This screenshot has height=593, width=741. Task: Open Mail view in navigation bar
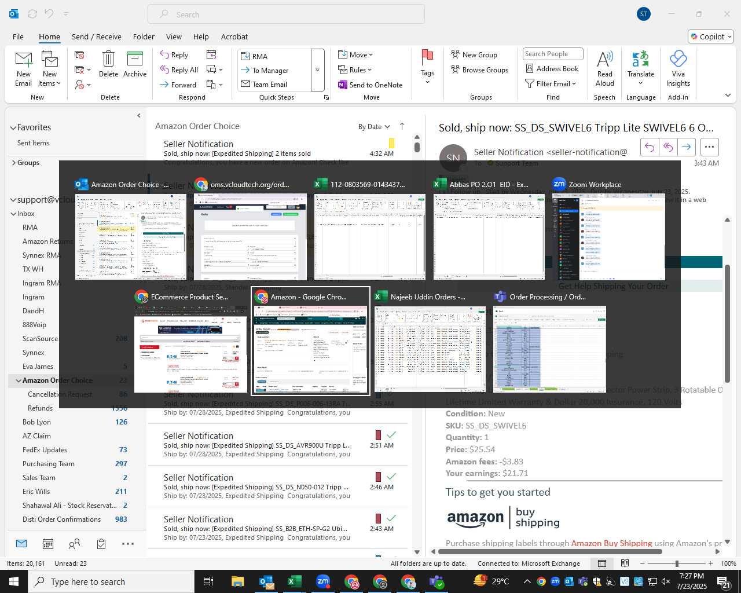pos(21,544)
